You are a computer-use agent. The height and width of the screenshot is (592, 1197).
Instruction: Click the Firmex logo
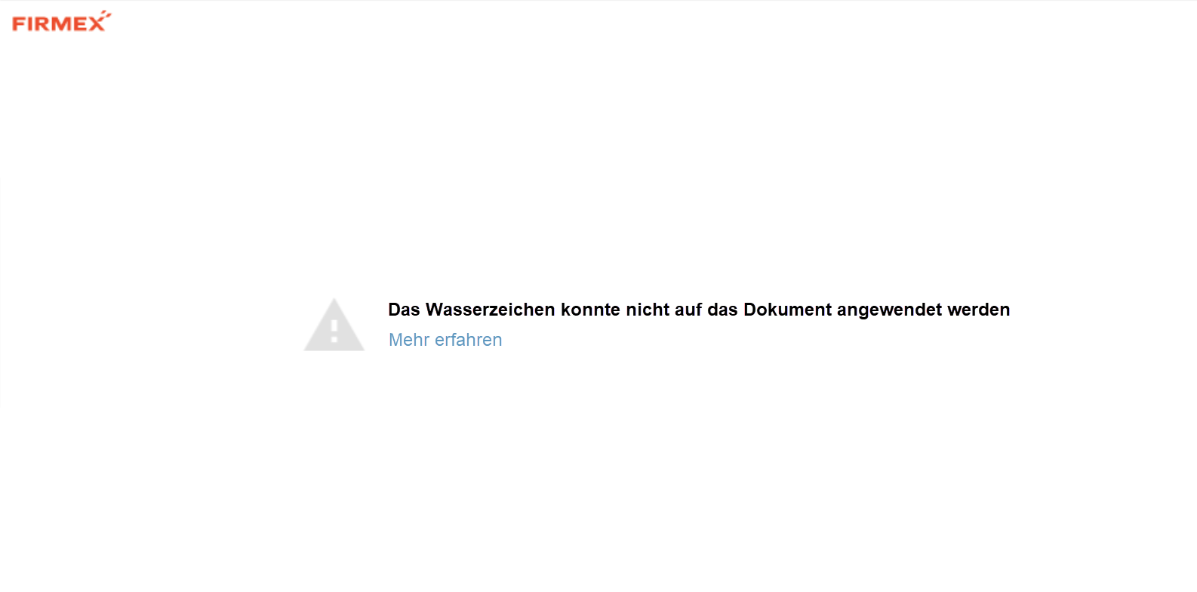(61, 22)
